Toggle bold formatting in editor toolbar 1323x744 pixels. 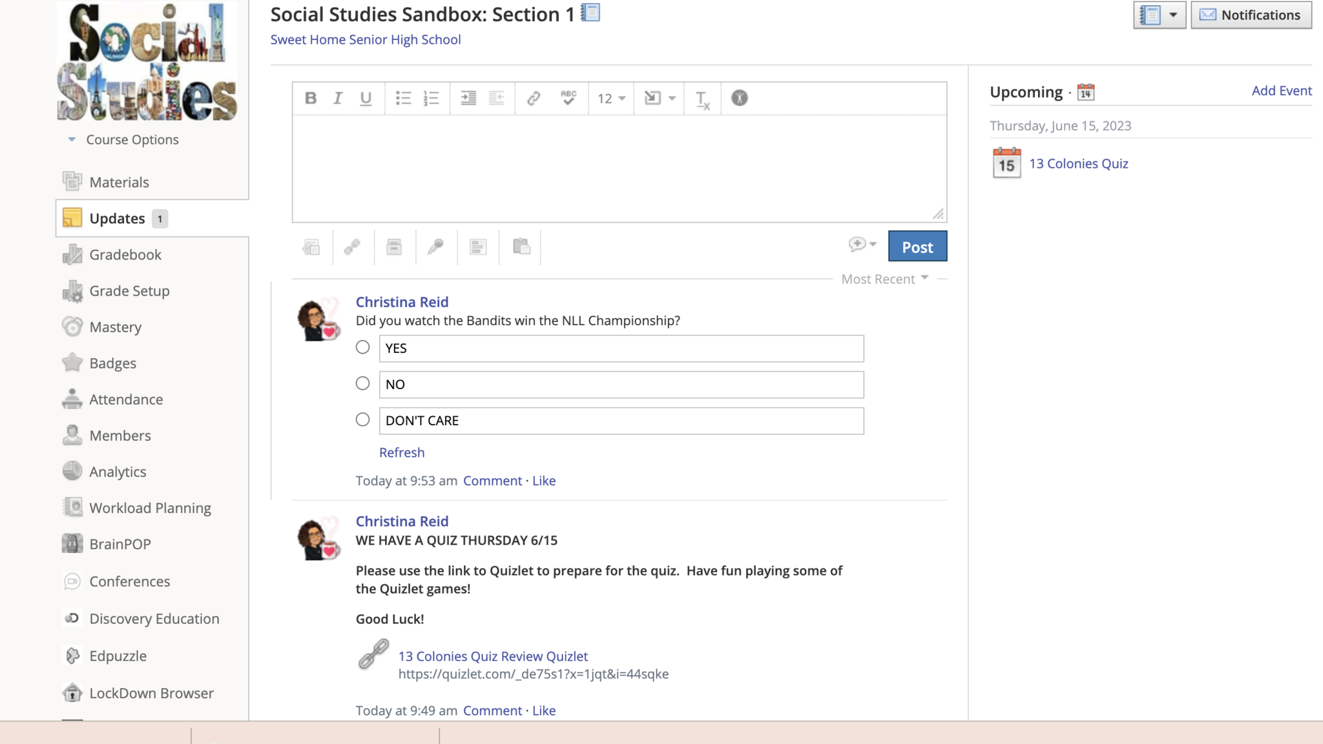coord(311,98)
